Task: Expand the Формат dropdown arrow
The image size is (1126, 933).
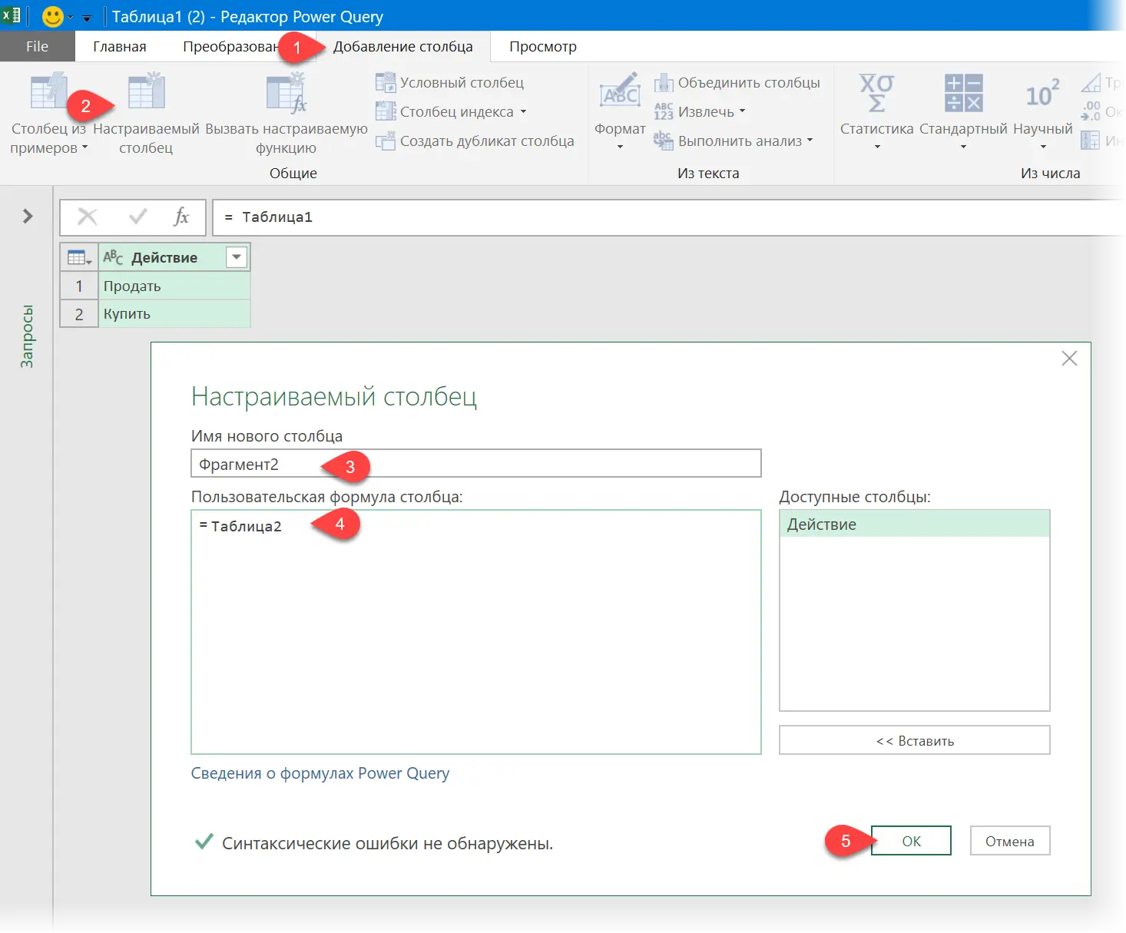Action: (x=620, y=147)
